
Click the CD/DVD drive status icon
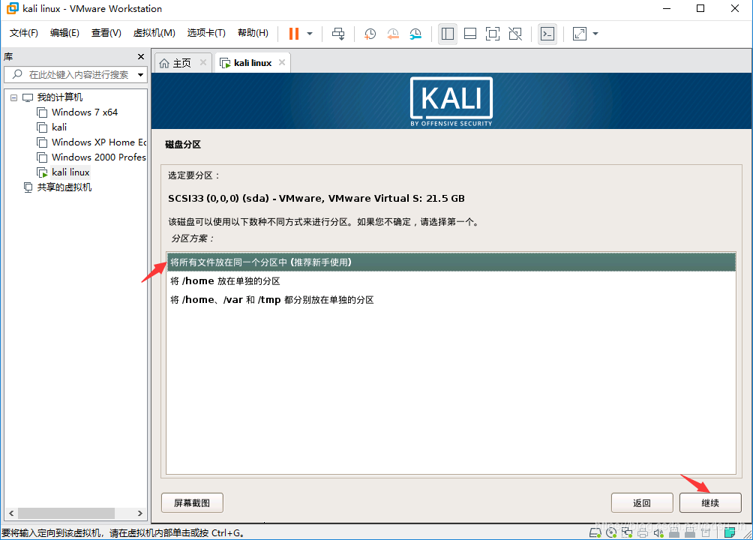pos(611,532)
